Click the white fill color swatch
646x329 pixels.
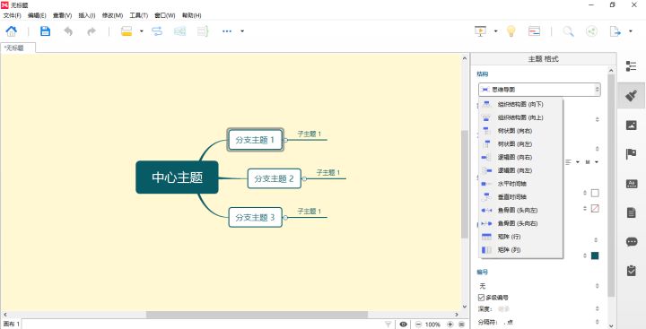[595, 193]
